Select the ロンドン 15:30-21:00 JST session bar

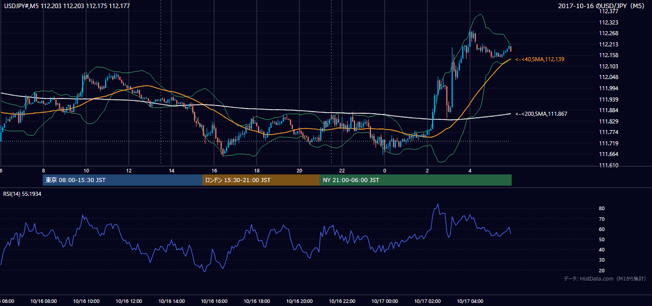(x=261, y=180)
